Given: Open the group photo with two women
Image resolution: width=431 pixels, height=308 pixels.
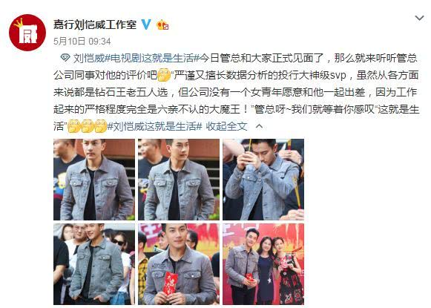Looking at the screenshot, I should [x=263, y=264].
